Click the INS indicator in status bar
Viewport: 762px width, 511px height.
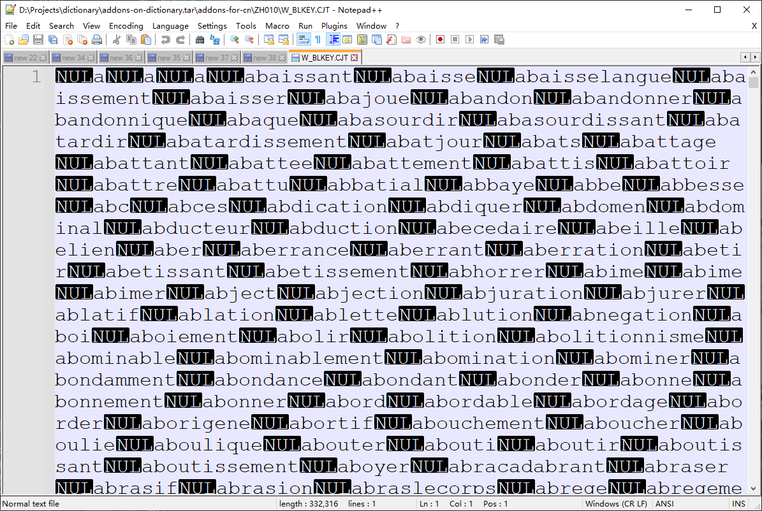pos(739,503)
